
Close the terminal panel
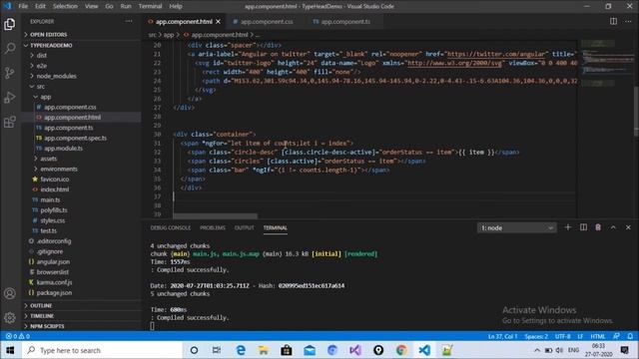point(628,227)
